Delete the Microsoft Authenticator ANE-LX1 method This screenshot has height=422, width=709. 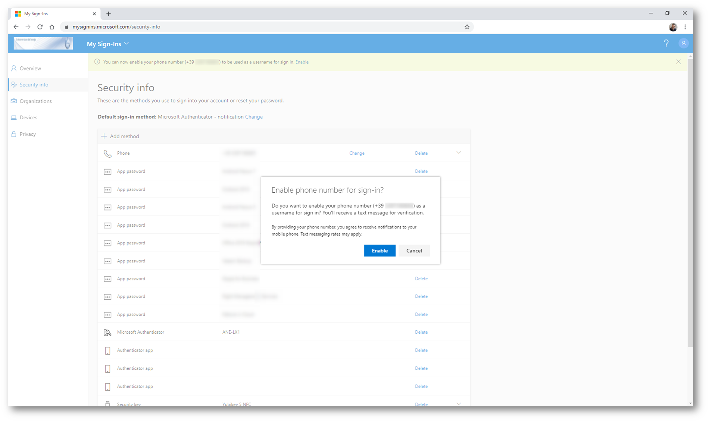pos(421,332)
